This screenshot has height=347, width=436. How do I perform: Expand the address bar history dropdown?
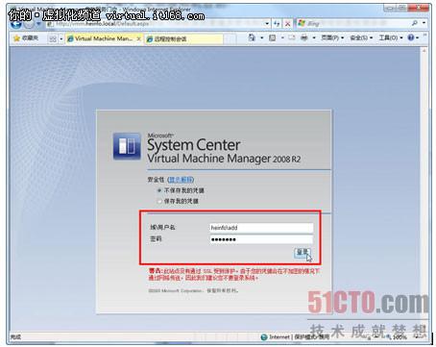pos(267,23)
